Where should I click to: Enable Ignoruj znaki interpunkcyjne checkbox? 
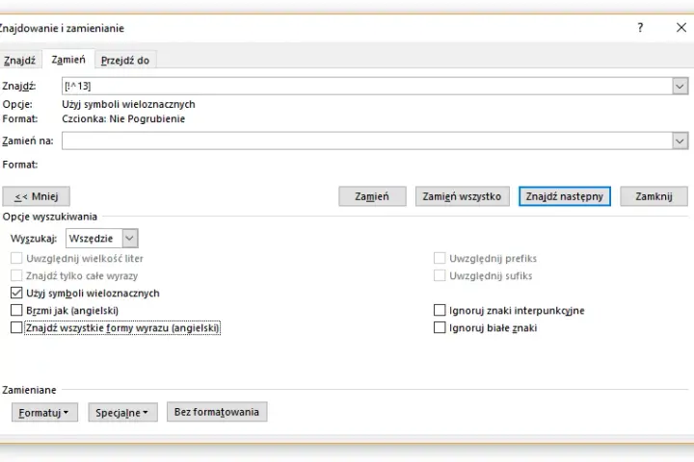(440, 310)
